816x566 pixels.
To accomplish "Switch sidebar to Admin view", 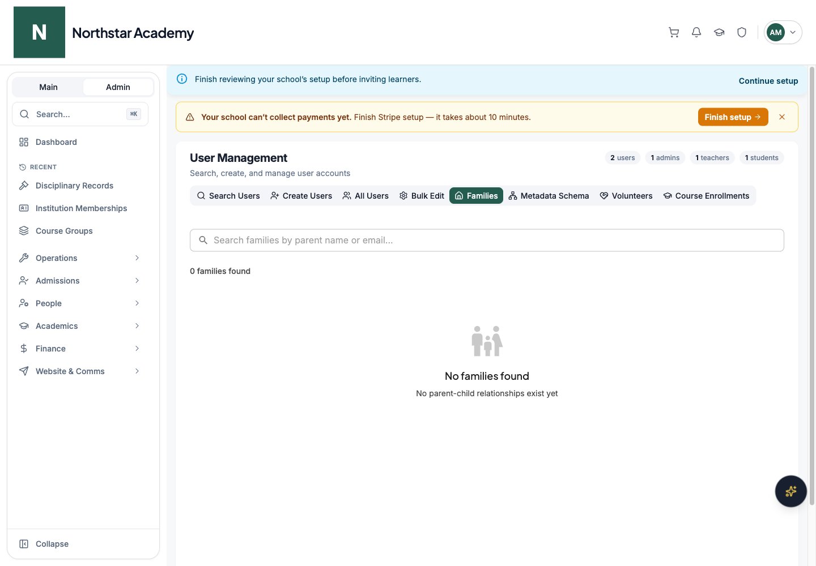I will point(118,87).
